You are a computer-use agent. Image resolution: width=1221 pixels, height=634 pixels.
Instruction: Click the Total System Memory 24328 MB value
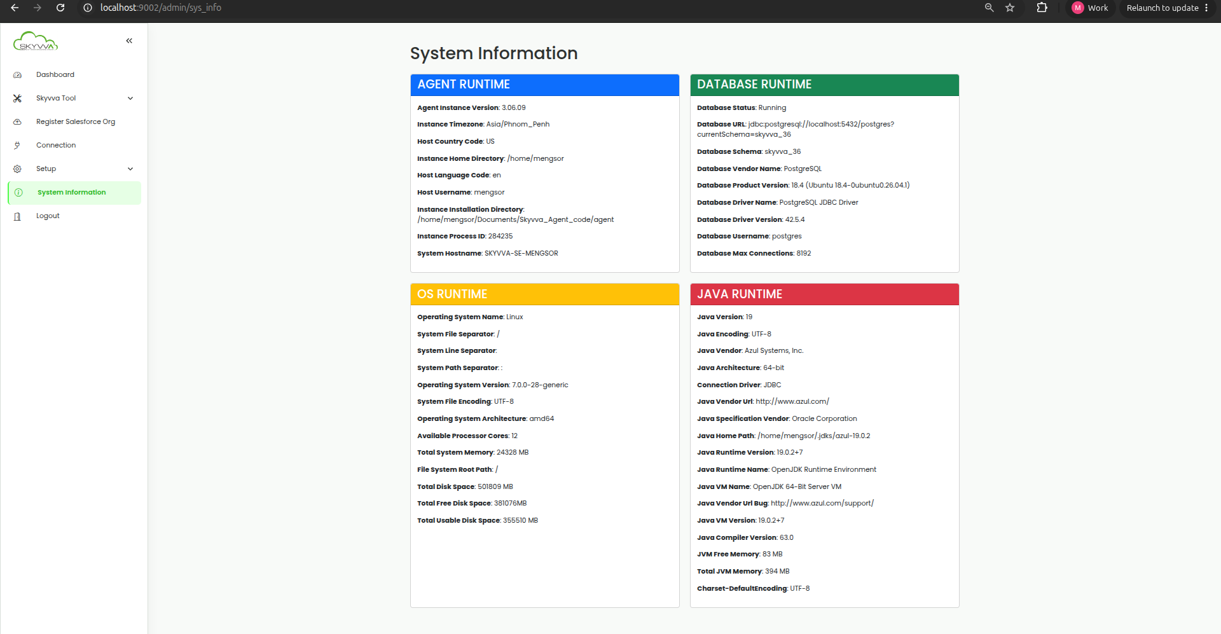click(x=513, y=453)
